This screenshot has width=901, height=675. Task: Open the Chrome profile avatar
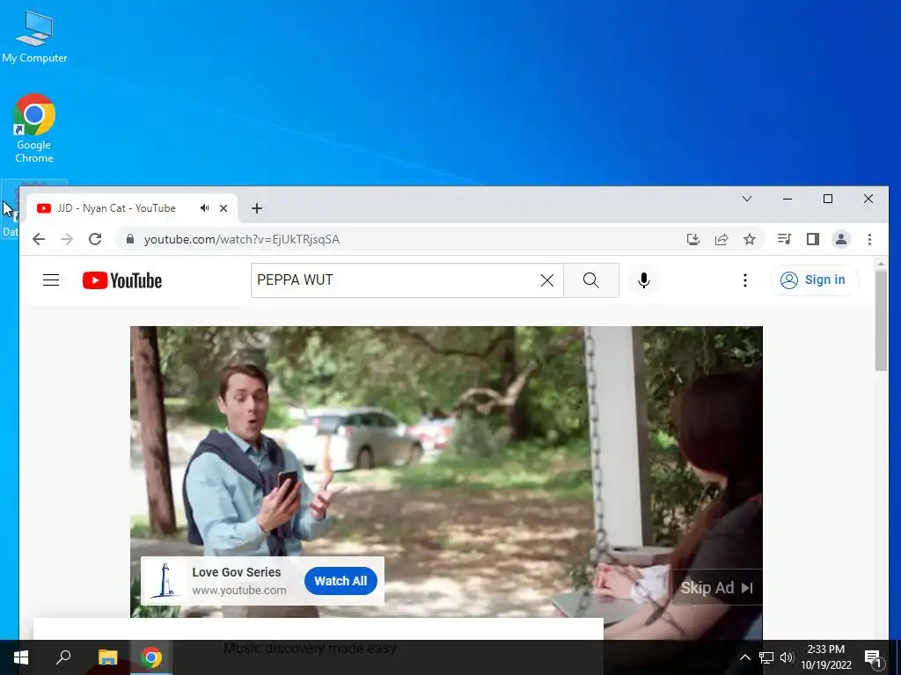(840, 239)
